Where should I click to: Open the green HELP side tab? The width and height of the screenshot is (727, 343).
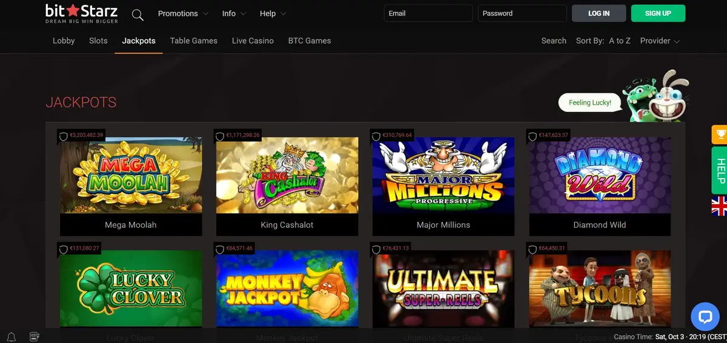pos(720,170)
